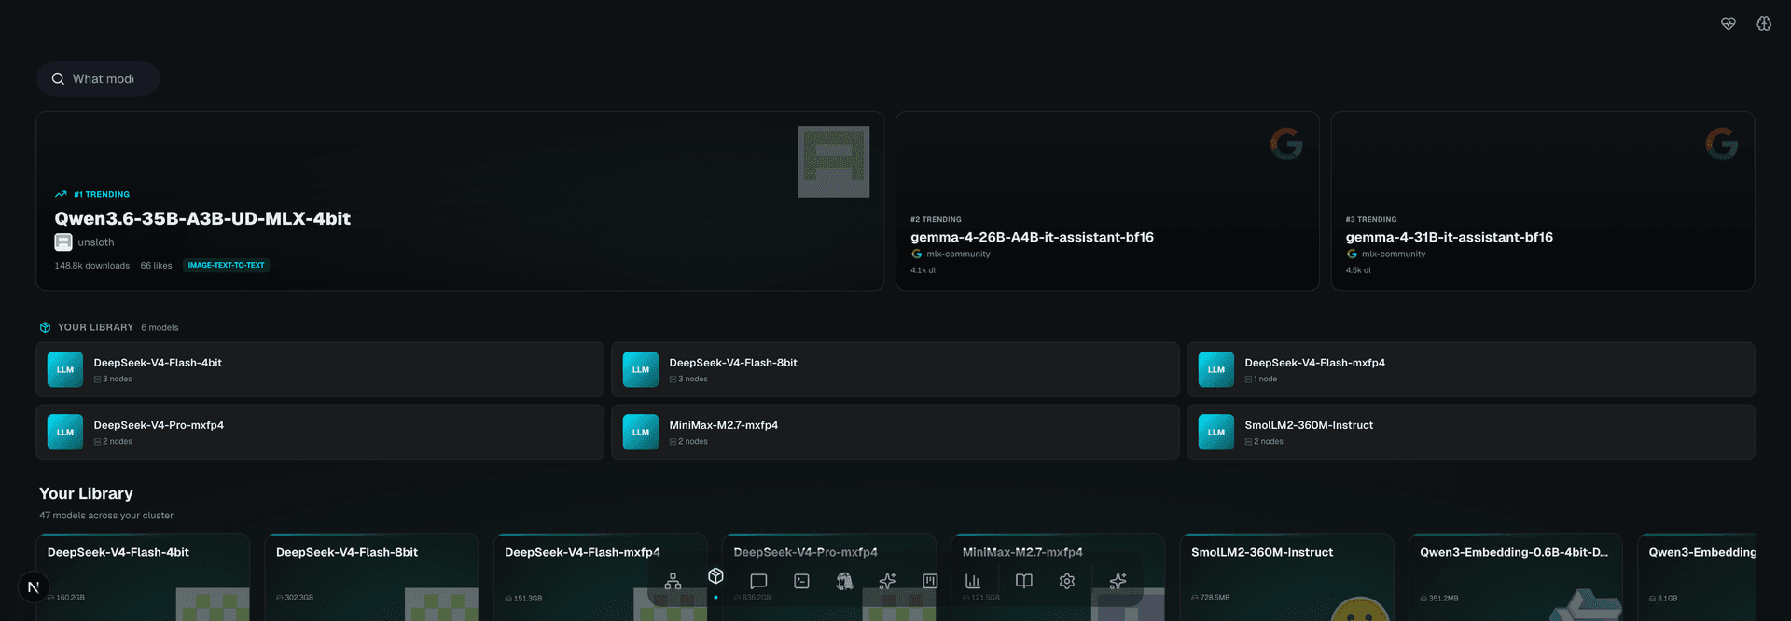Click the '151.3GB' size label
1791x621 pixels.
[x=527, y=599]
